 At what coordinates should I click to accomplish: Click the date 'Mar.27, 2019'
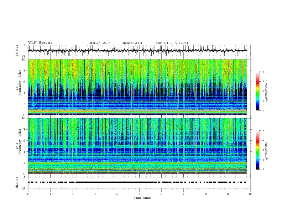99,43
